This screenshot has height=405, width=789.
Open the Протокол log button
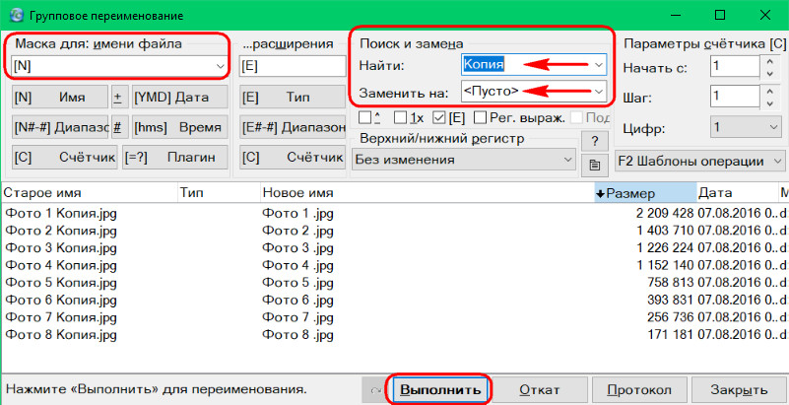point(639,390)
